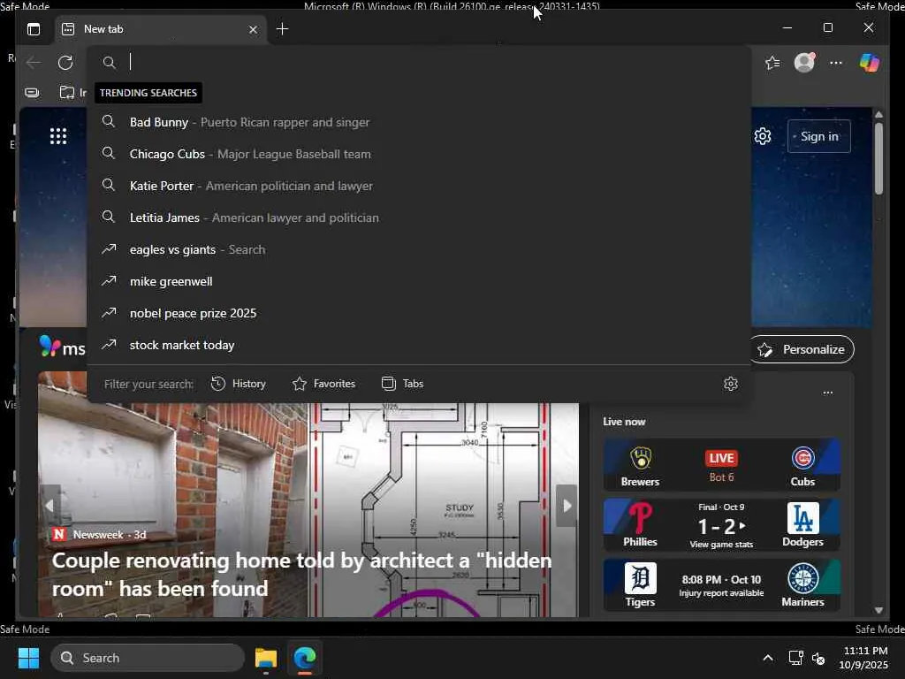Close the New tab tab
The image size is (905, 679).
(x=253, y=29)
